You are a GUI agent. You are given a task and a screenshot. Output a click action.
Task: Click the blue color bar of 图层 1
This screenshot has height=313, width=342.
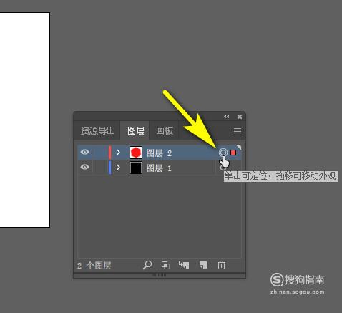[110, 168]
